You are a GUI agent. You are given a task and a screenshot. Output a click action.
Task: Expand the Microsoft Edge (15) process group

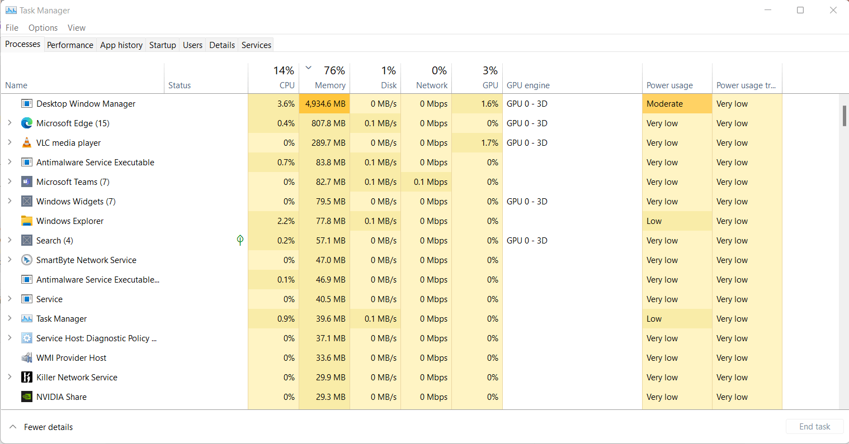point(10,123)
